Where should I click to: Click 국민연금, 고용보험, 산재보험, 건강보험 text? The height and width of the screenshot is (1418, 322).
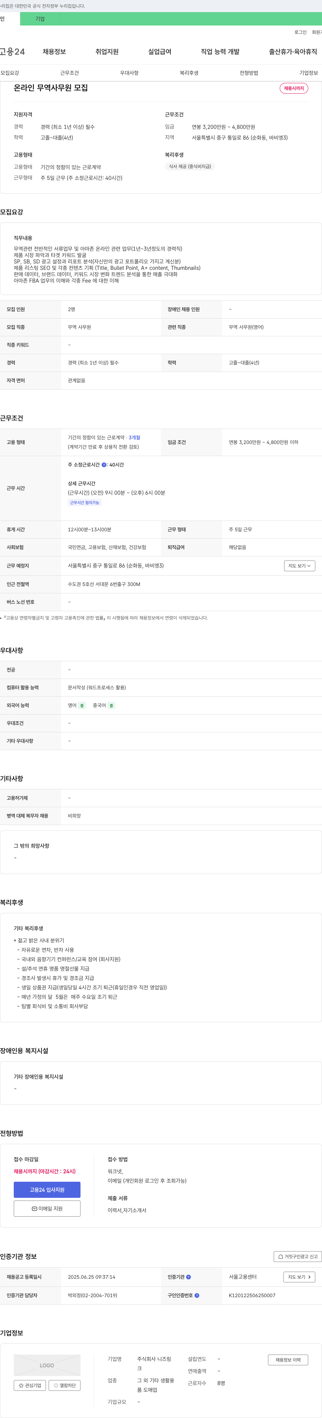(107, 547)
